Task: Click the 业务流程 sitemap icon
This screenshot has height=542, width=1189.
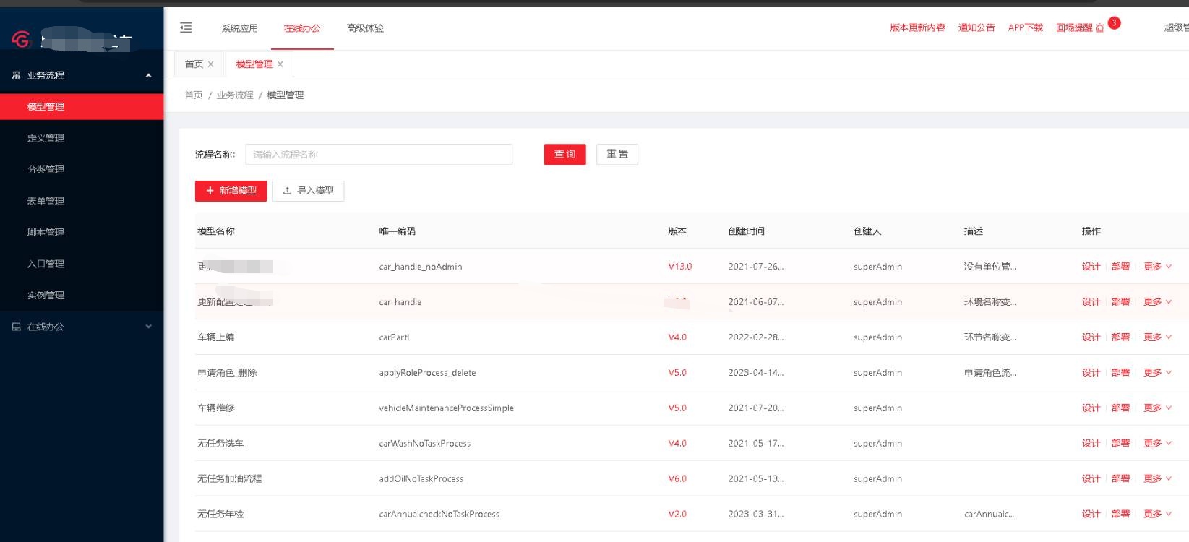Action: (17, 75)
